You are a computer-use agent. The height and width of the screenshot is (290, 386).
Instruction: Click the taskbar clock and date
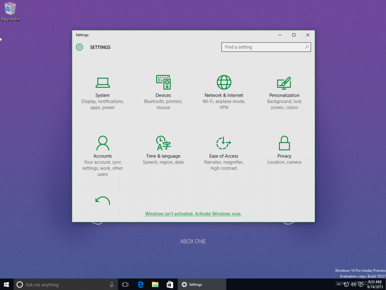[x=375, y=284]
